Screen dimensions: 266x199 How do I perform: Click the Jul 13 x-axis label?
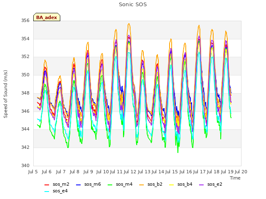click(144, 172)
